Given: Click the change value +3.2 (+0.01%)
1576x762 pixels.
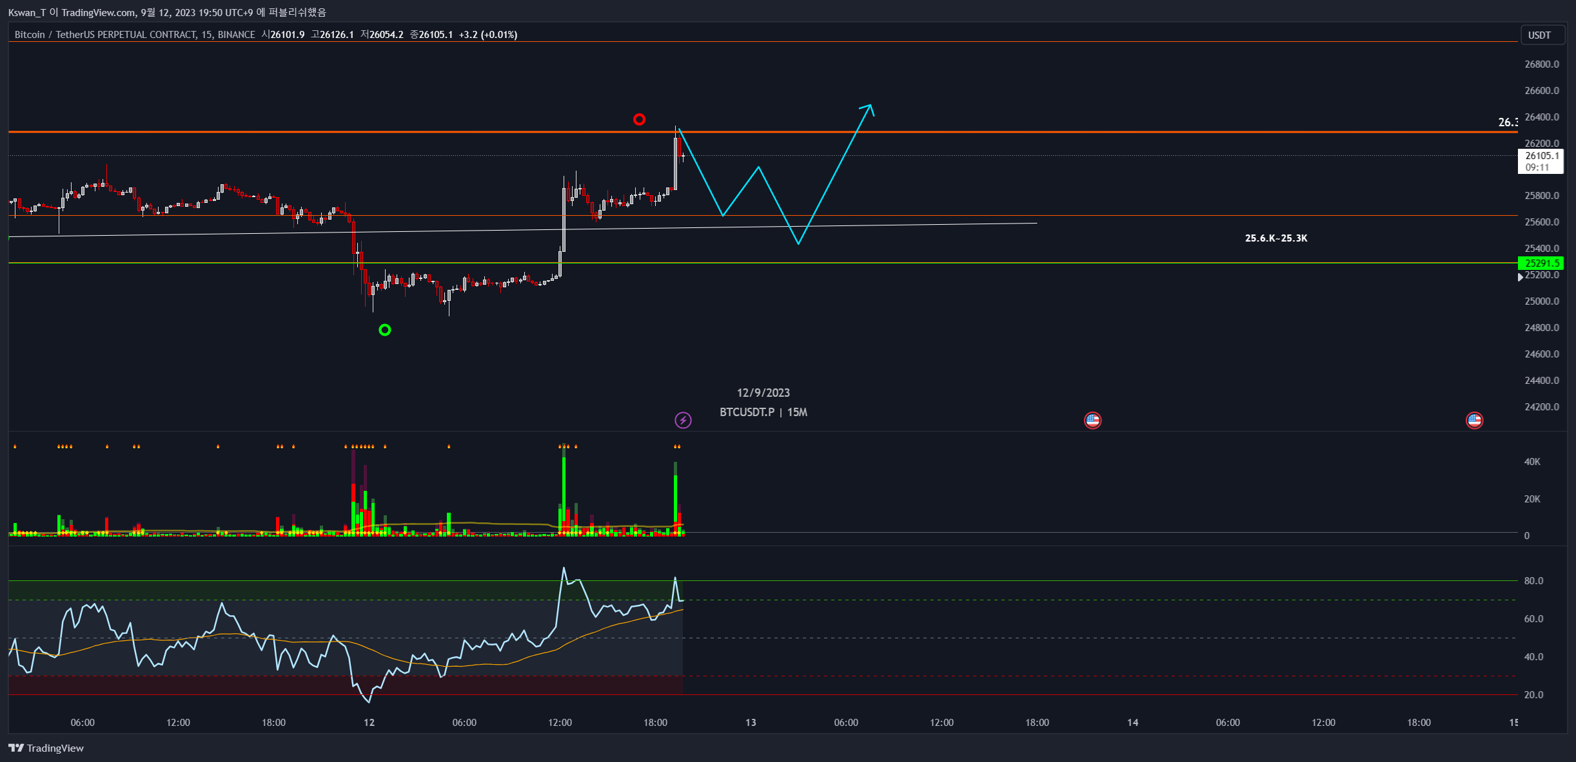Looking at the screenshot, I should [x=488, y=35].
